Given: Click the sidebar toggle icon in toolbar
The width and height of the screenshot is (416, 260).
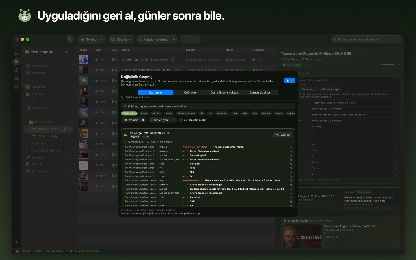Looking at the screenshot, I should pyautogui.click(x=70, y=39).
